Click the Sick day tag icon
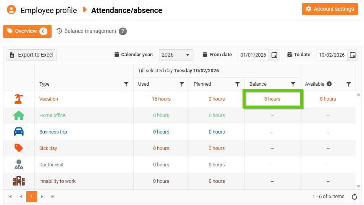The width and height of the screenshot is (364, 205). [18, 148]
